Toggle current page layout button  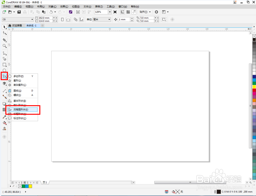81,20
